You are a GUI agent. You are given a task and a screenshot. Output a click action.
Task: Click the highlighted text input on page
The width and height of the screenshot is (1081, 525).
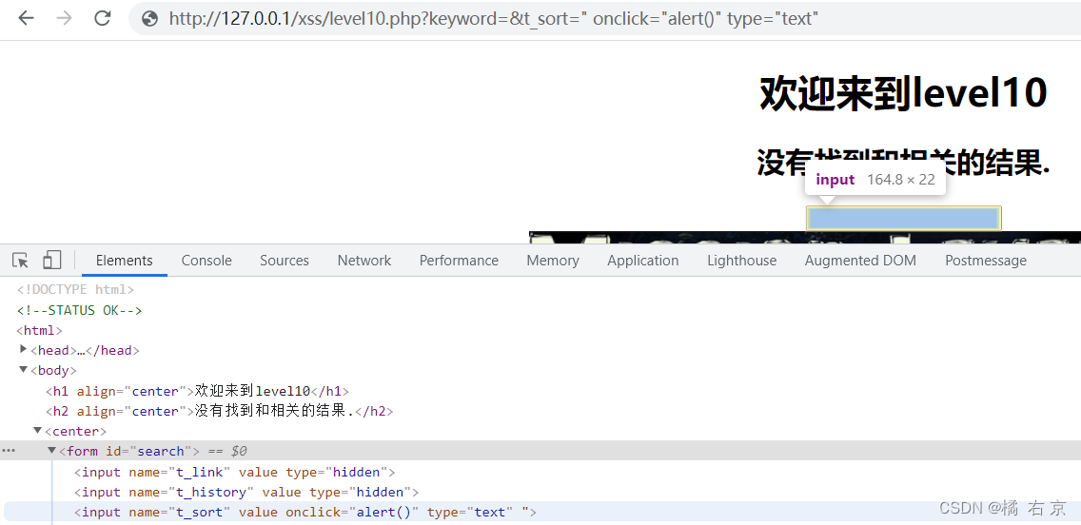pyautogui.click(x=903, y=219)
